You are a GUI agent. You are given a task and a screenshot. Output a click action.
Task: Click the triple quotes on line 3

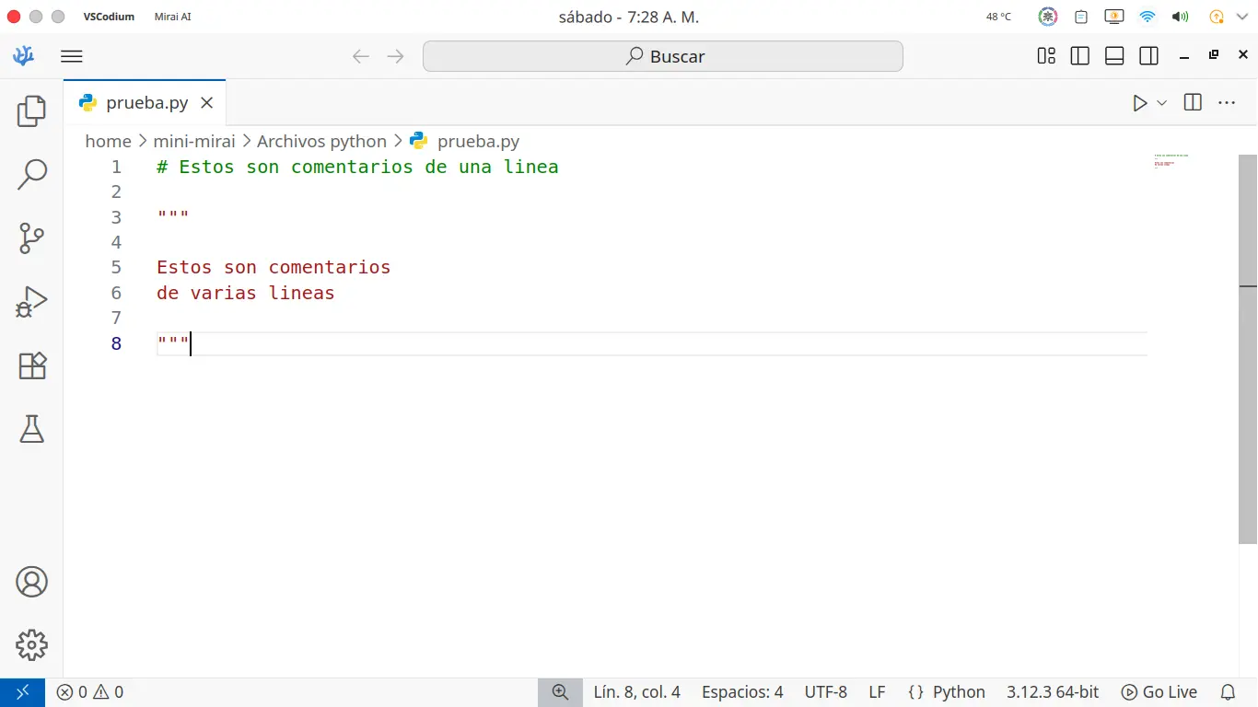[x=173, y=215]
